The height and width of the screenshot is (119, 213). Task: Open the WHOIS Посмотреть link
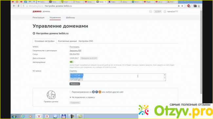[74, 47]
